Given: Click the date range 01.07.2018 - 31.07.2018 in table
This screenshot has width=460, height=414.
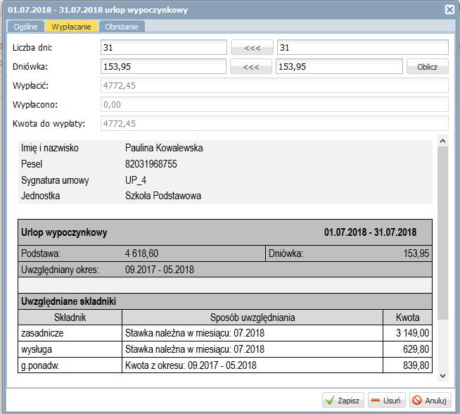Looking at the screenshot, I should tap(370, 232).
